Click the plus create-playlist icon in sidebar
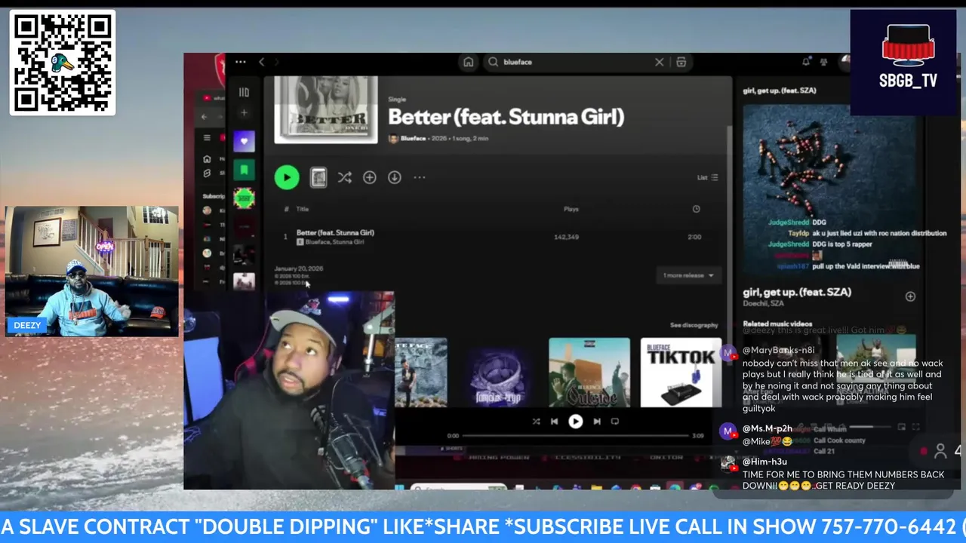 (244, 113)
